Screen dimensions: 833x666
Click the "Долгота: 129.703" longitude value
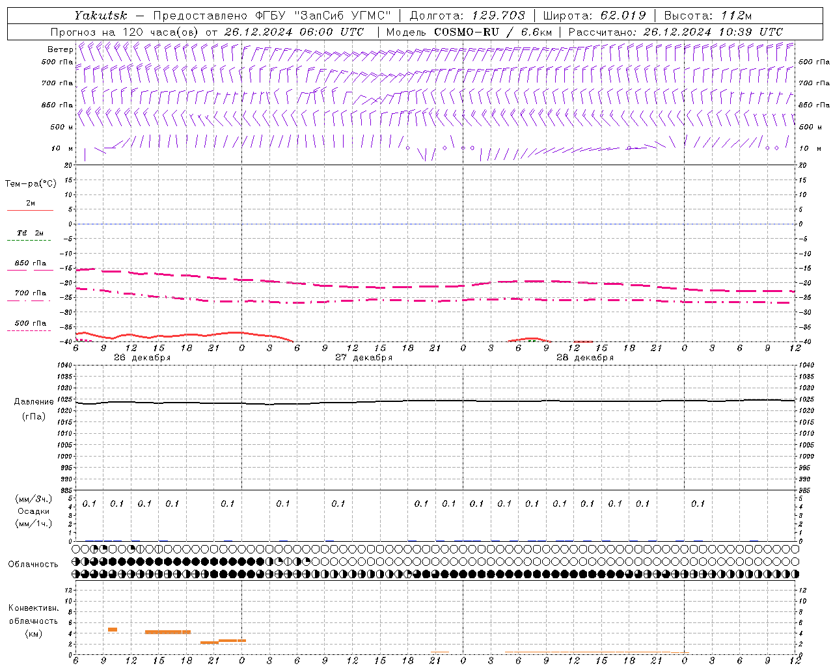467,16
